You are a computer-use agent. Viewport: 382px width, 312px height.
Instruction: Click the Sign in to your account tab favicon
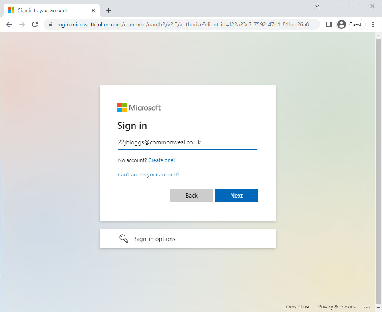click(x=11, y=10)
